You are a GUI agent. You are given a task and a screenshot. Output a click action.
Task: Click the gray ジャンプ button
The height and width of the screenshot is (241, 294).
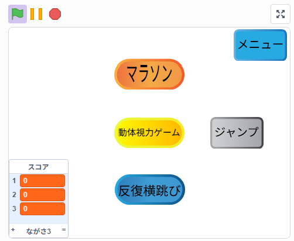237,133
